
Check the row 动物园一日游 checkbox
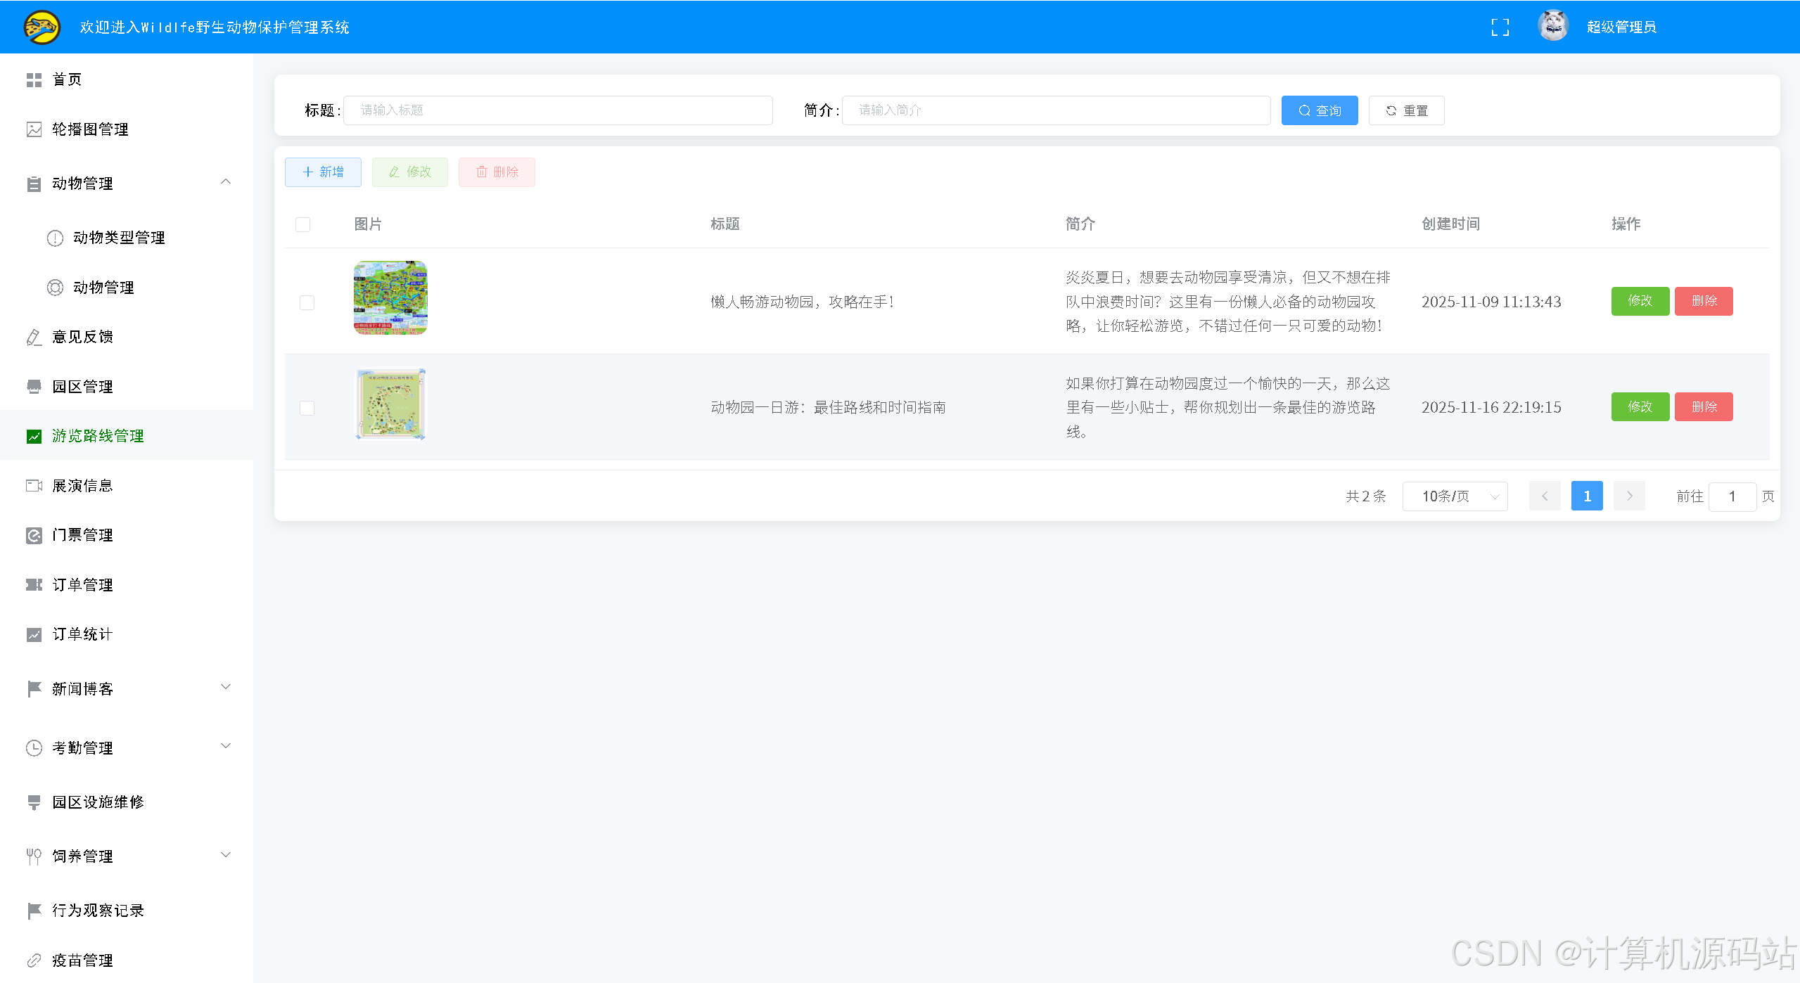[x=307, y=408]
